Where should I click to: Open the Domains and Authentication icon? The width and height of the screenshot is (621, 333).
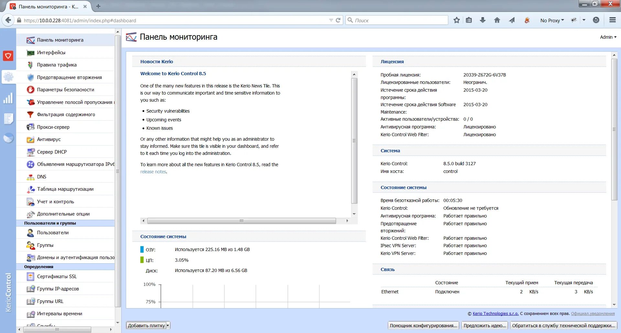(x=30, y=257)
